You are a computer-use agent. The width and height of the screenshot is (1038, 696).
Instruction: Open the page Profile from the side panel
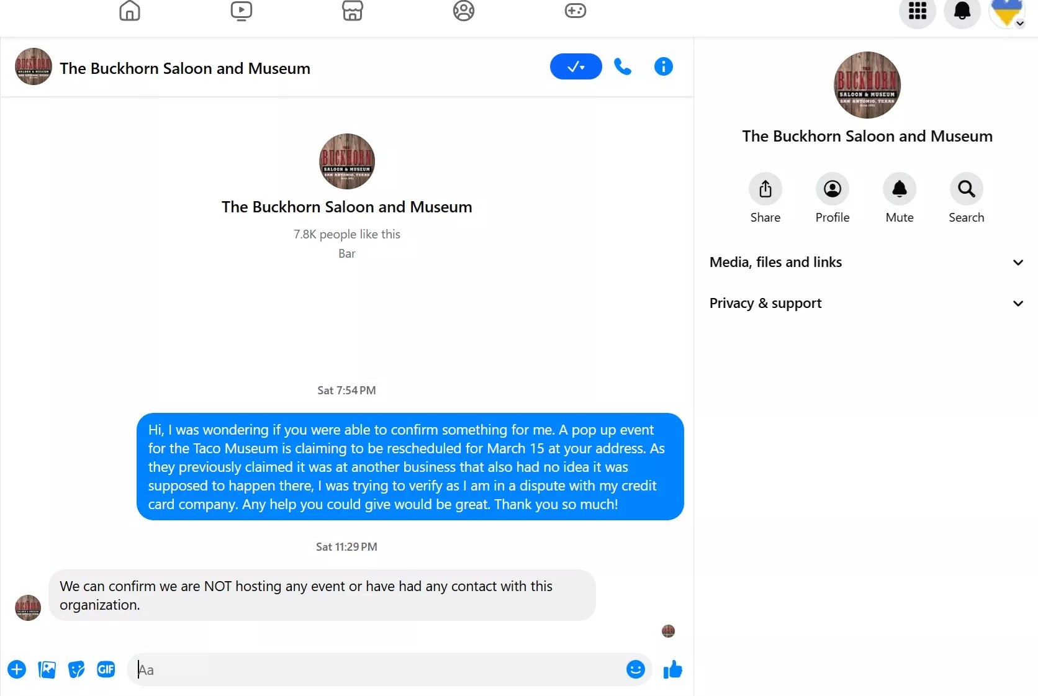832,189
